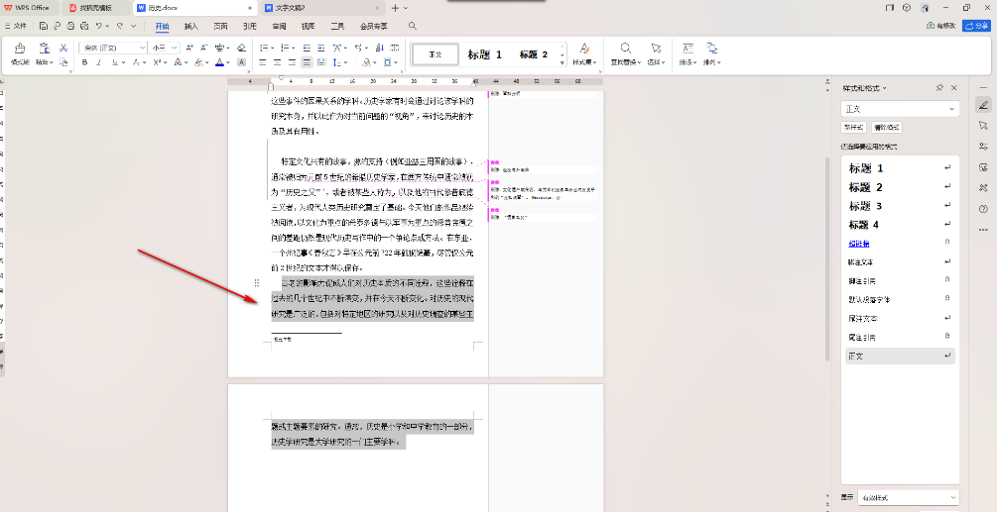
Task: Apply 标题 3 style from the styles list
Action: [865, 206]
